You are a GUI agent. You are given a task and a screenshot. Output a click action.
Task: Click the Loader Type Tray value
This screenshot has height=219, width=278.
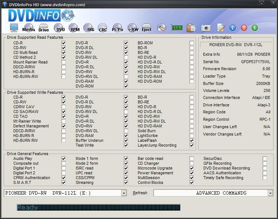[266, 76]
